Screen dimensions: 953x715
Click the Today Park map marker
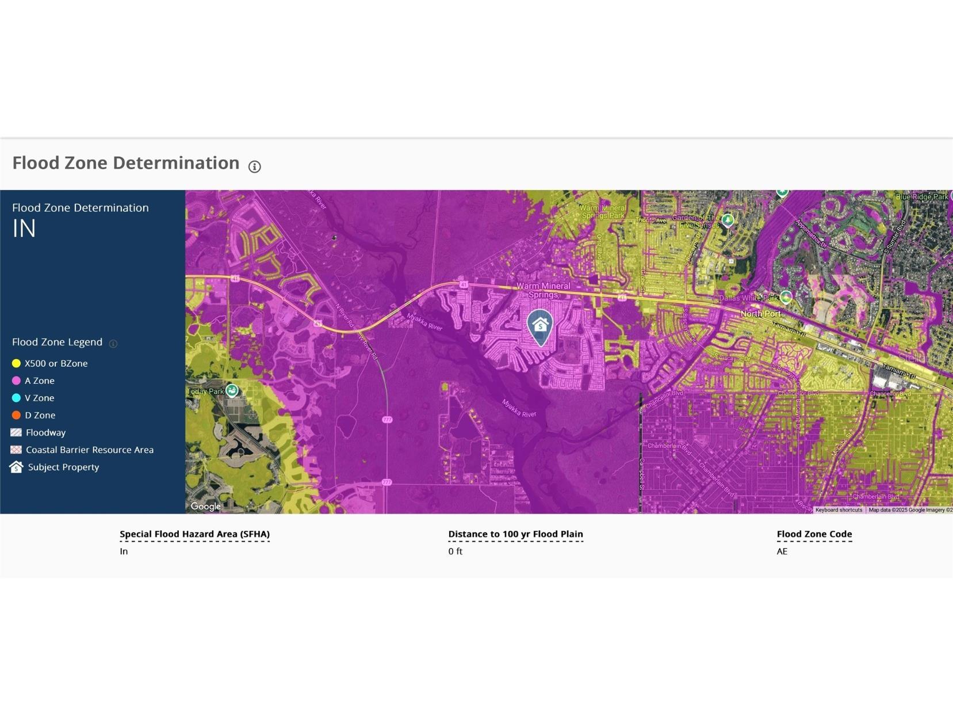coord(232,391)
